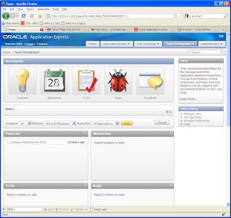Close the find bar with X icon
This screenshot has height=218, width=231.
pyautogui.click(x=3, y=209)
